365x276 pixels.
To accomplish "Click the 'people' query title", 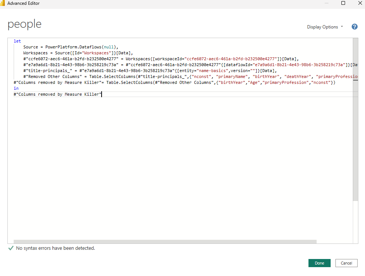I will click(24, 24).
